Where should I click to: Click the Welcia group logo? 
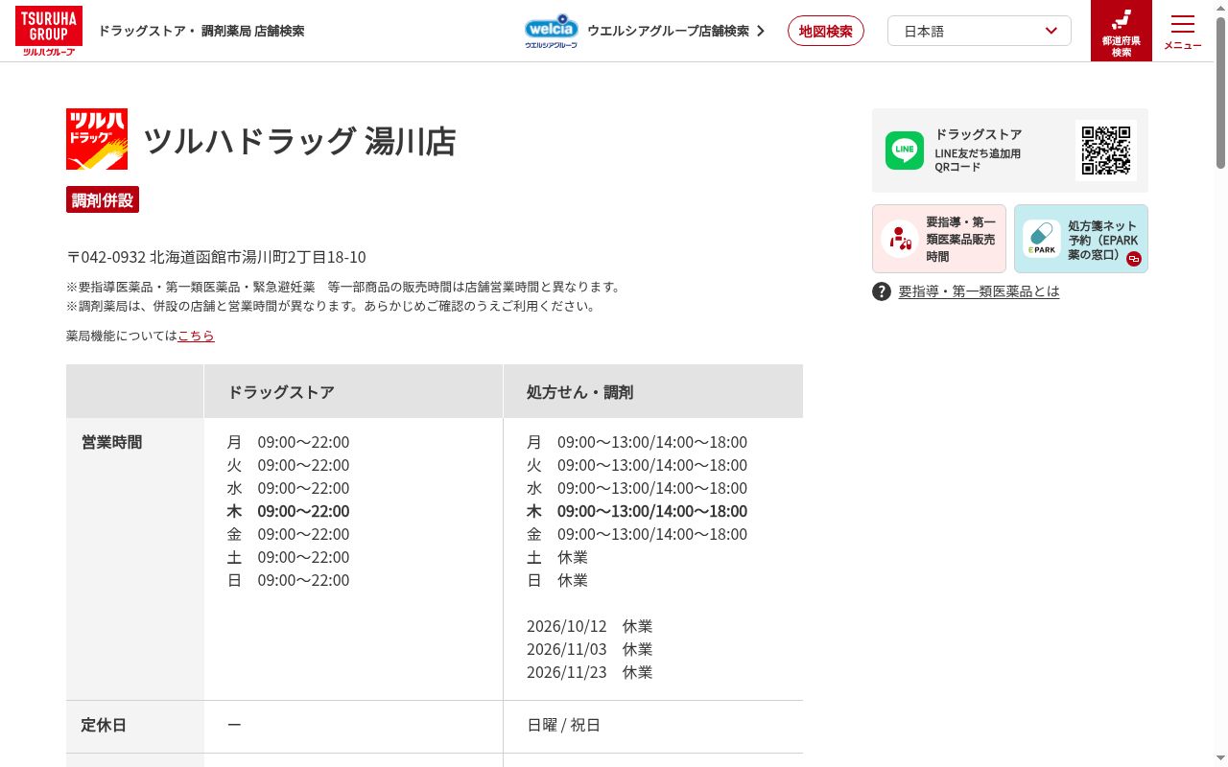[x=552, y=31]
